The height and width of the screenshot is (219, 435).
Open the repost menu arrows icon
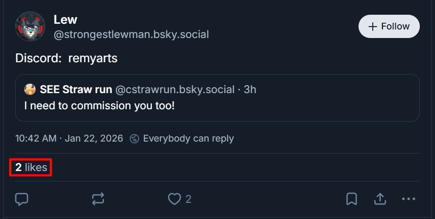(98, 199)
